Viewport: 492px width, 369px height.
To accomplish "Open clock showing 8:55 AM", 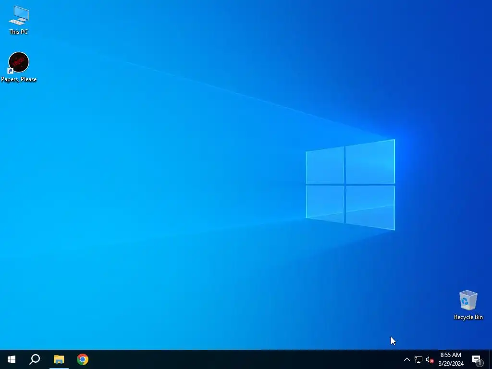I will click(451, 359).
